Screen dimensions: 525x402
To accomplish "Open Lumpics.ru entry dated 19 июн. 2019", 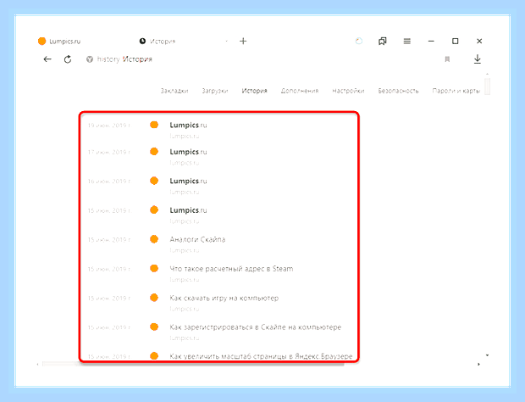I will pyautogui.click(x=188, y=125).
